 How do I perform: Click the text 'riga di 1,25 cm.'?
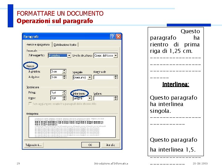(x=171, y=51)
